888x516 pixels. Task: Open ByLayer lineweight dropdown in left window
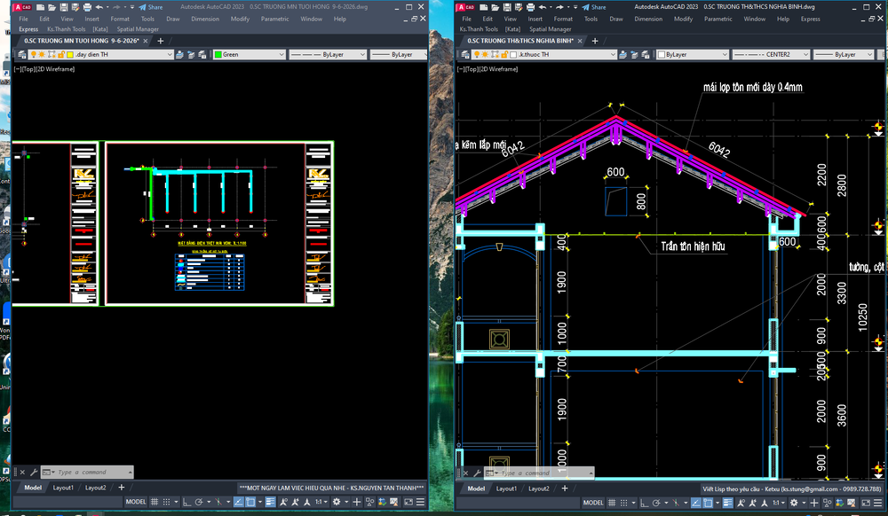tap(424, 55)
